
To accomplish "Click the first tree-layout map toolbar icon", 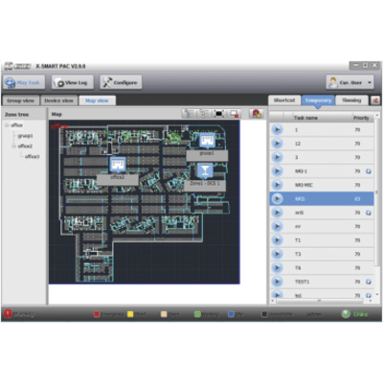I will (x=189, y=114).
